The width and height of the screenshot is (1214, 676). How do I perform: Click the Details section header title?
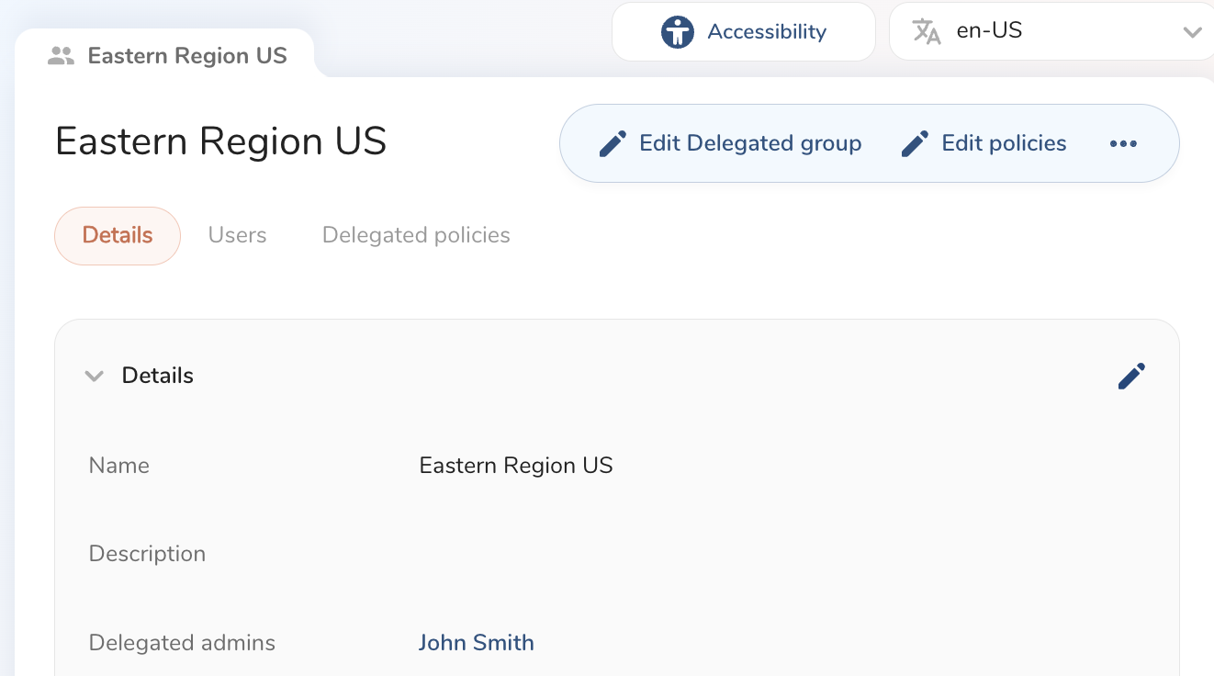(x=157, y=376)
